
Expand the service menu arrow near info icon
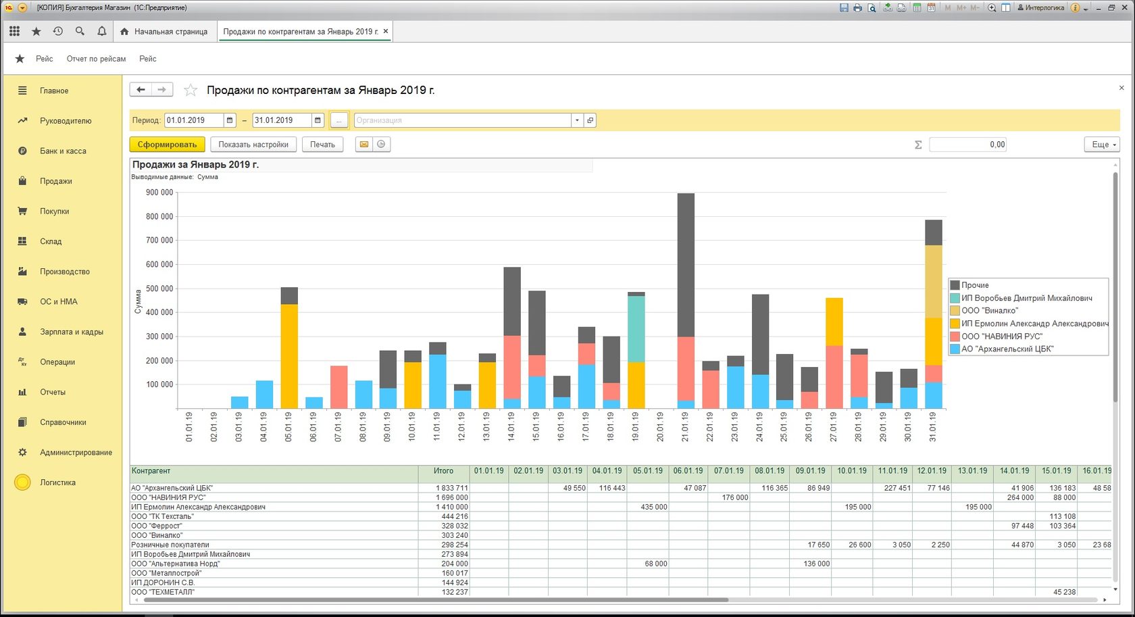click(1086, 8)
